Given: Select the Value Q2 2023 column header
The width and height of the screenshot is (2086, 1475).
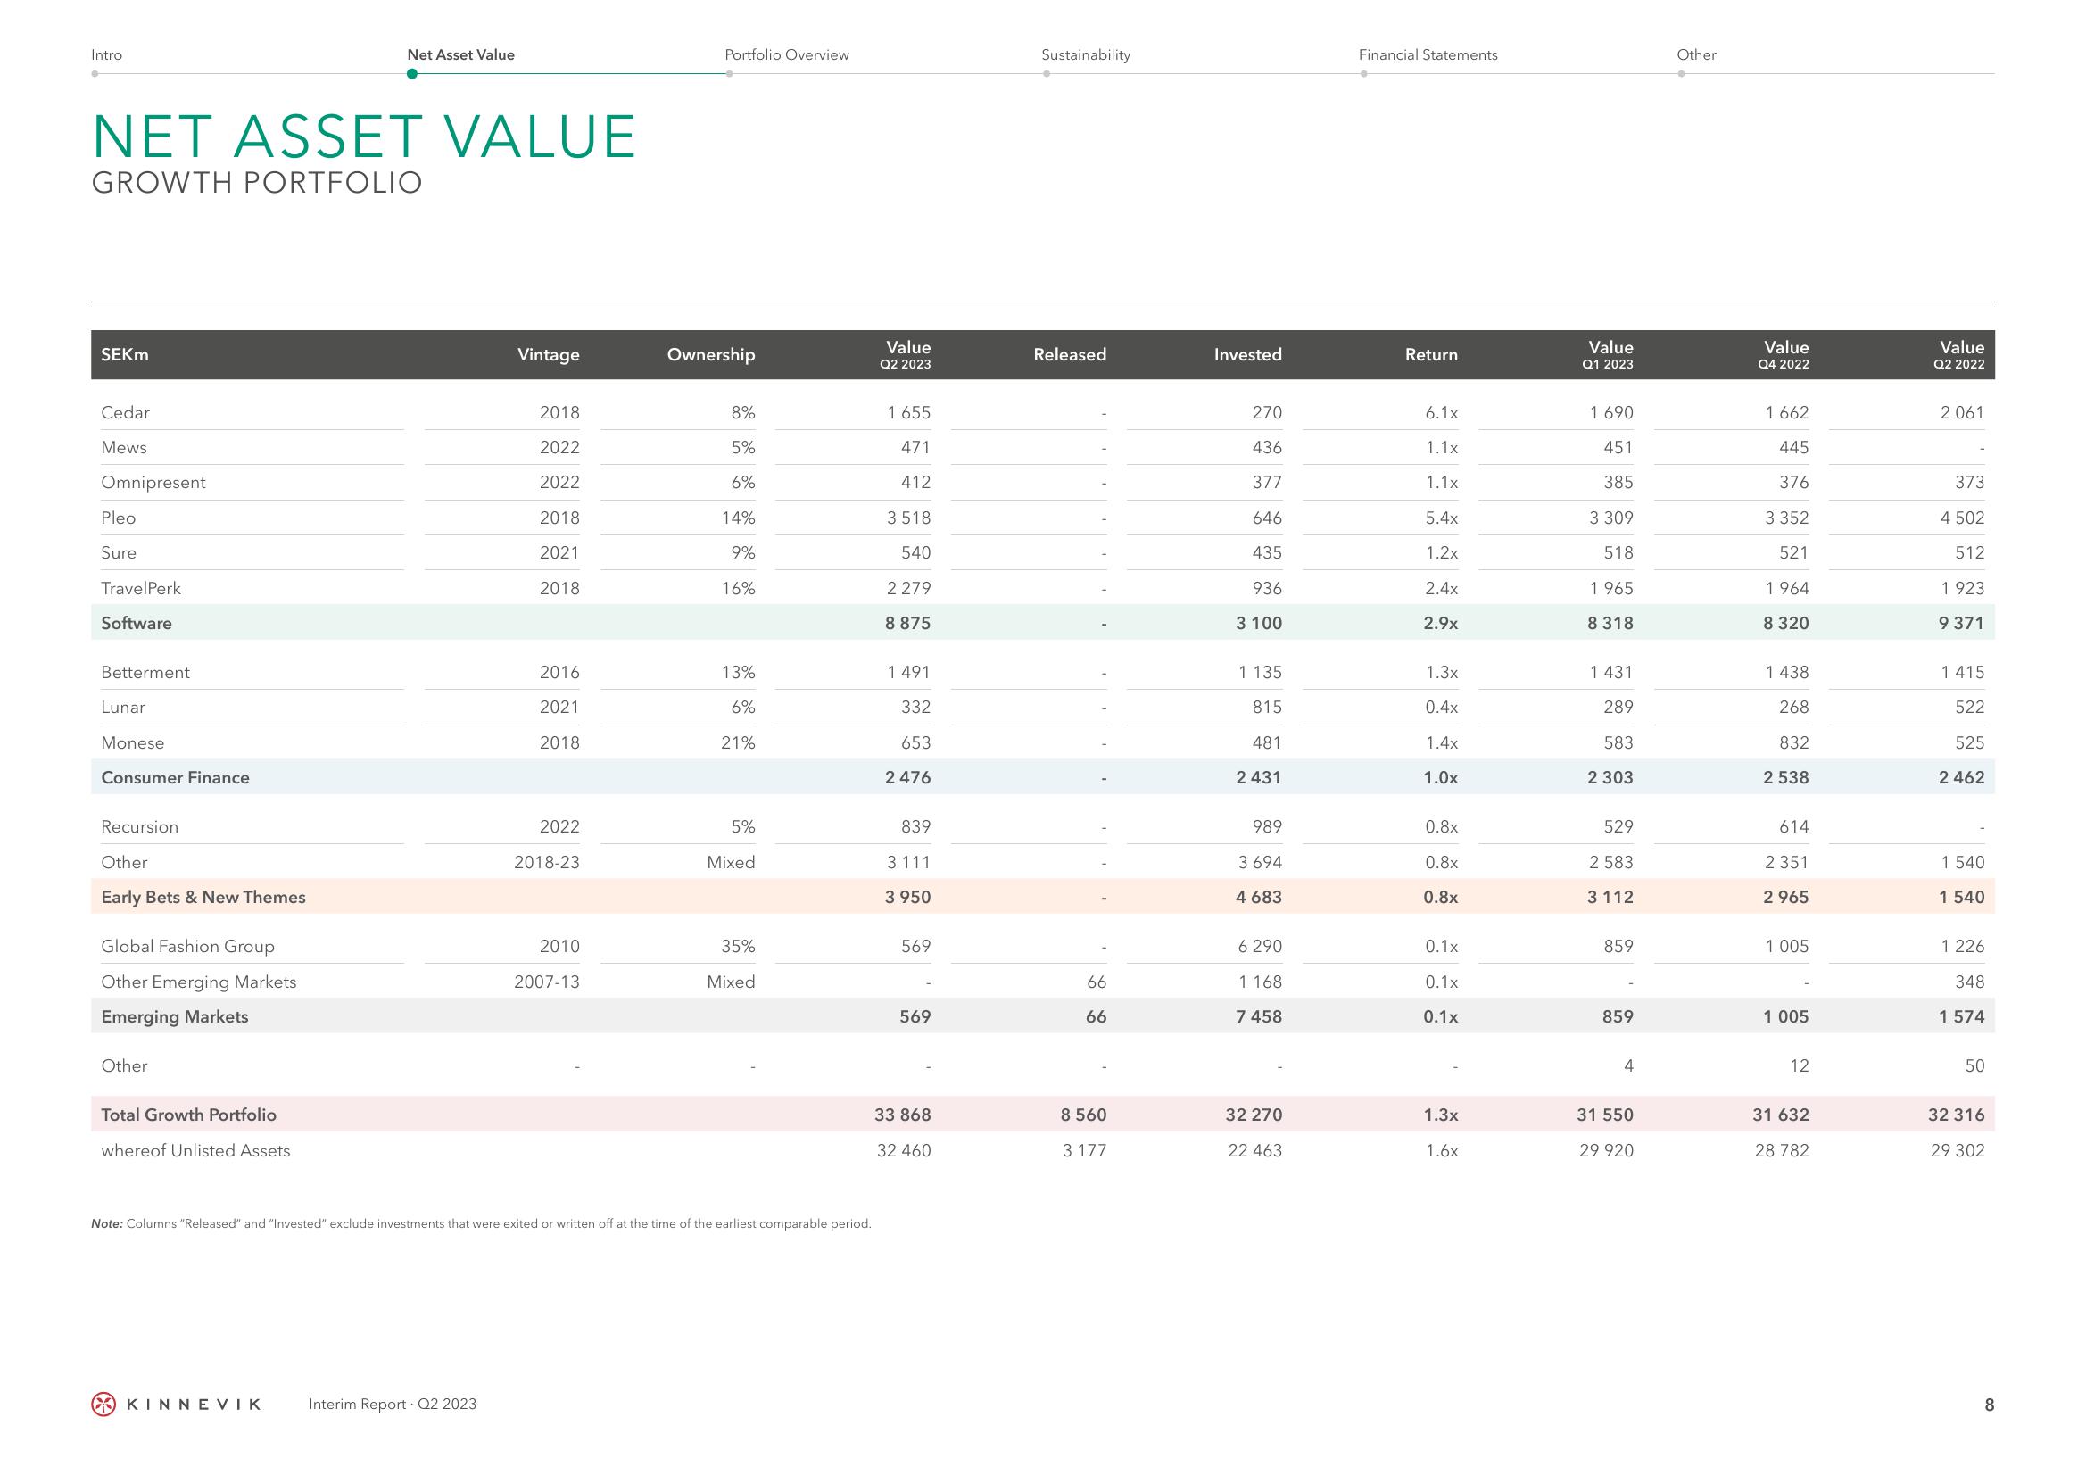Looking at the screenshot, I should tap(905, 354).
